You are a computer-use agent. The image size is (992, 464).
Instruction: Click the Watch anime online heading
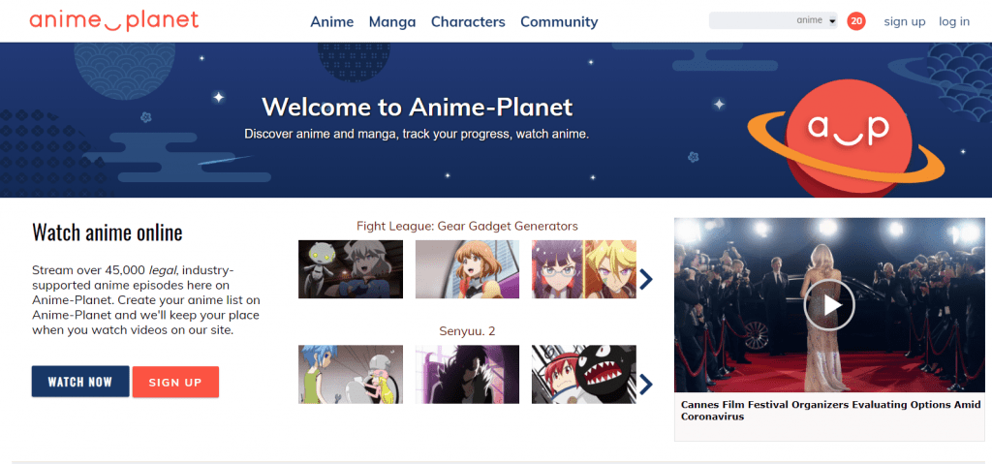tap(107, 232)
